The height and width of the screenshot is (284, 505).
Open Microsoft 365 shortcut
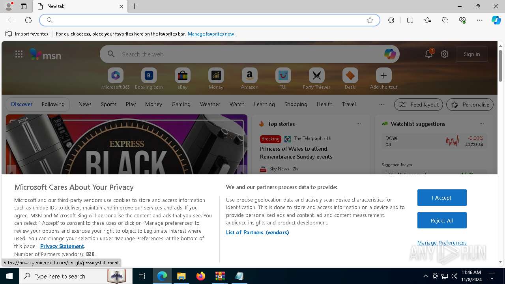pyautogui.click(x=116, y=79)
